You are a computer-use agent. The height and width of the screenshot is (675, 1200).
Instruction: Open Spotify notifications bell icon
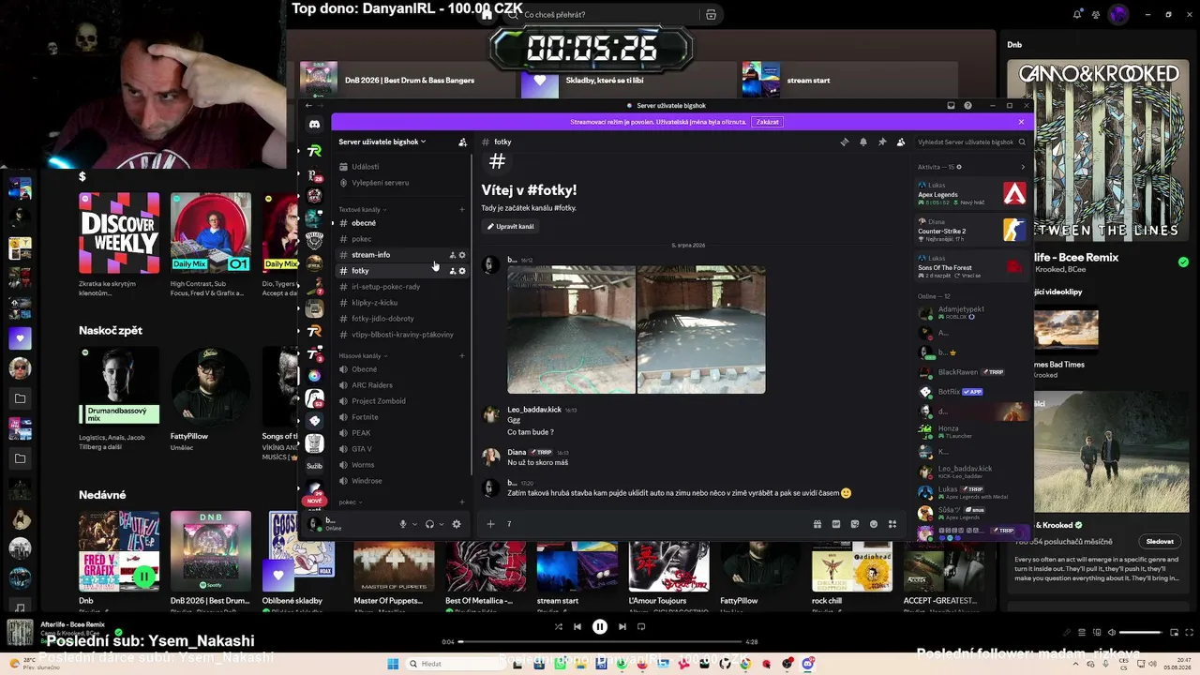pos(1077,14)
